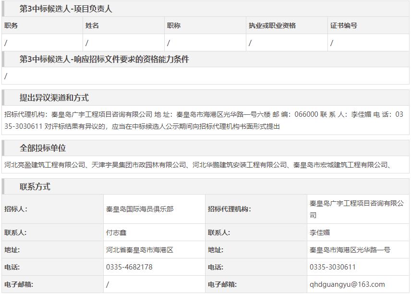Click bidder 河北华鹏建筑安装工程有限公司
Viewport: 411px width, 294px height.
click(x=240, y=165)
